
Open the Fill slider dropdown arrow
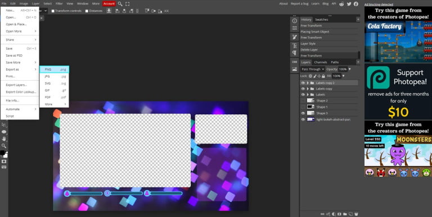click(343, 76)
